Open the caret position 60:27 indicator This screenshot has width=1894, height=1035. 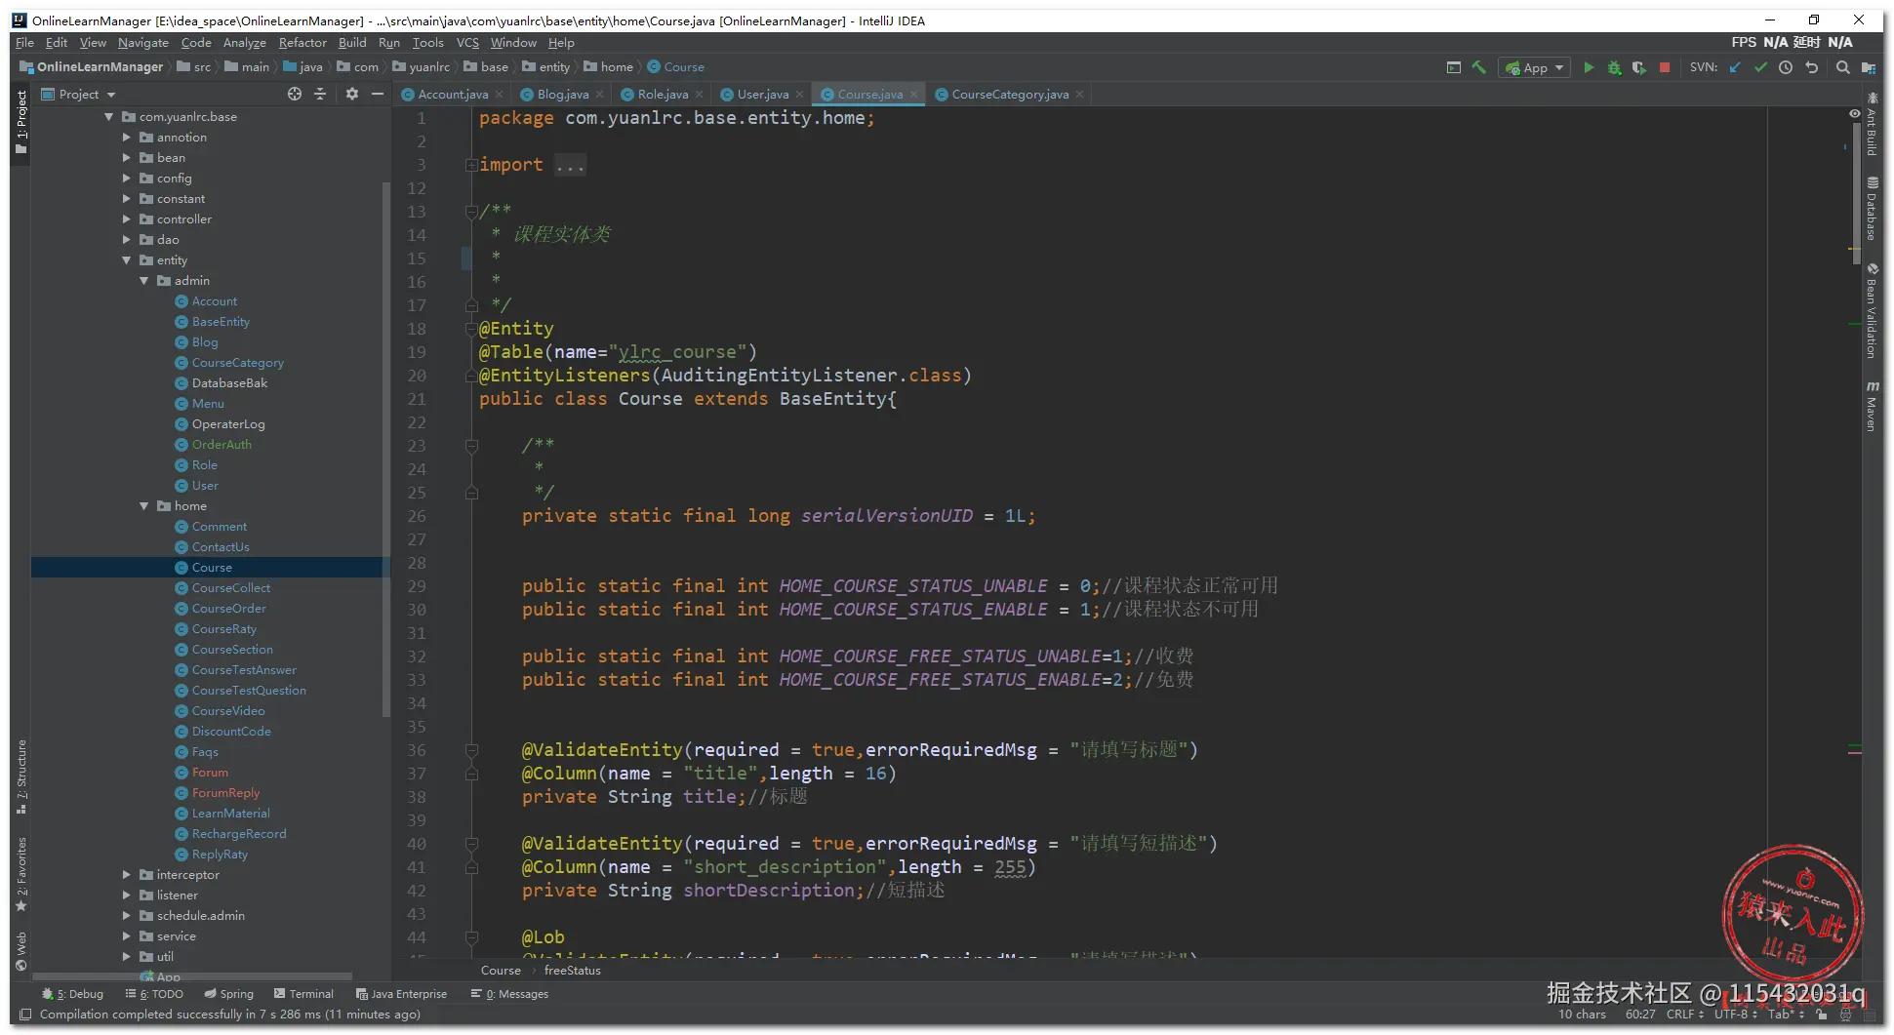pyautogui.click(x=1640, y=1015)
